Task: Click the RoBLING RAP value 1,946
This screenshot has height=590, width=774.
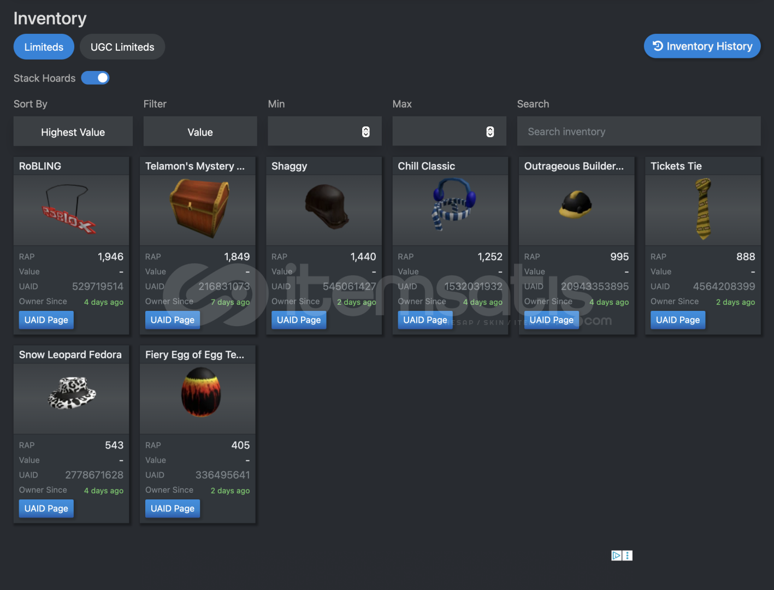Action: [110, 257]
